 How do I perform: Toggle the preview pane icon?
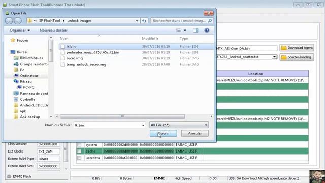[x=196, y=30]
